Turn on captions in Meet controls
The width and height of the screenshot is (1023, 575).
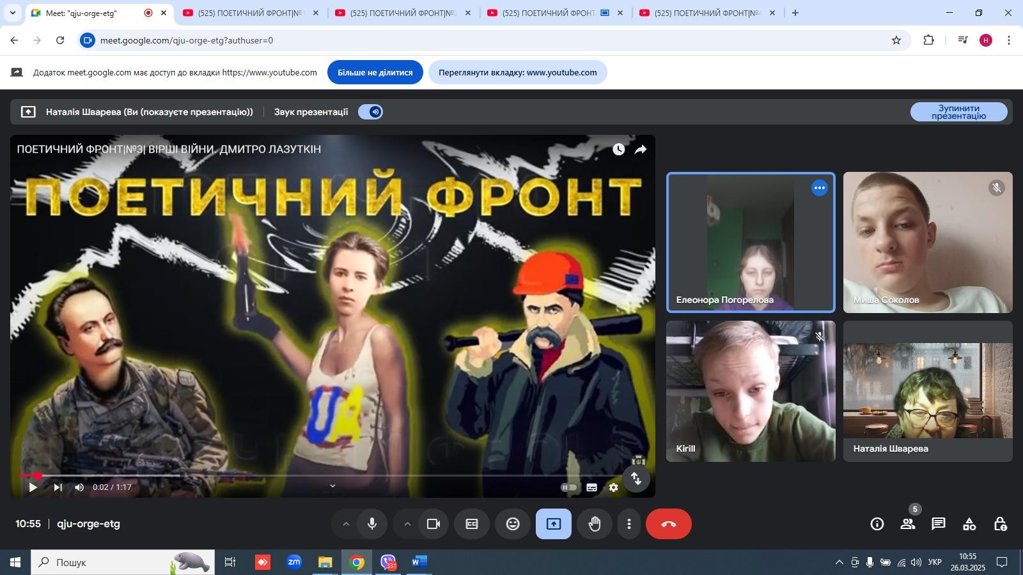pos(472,524)
